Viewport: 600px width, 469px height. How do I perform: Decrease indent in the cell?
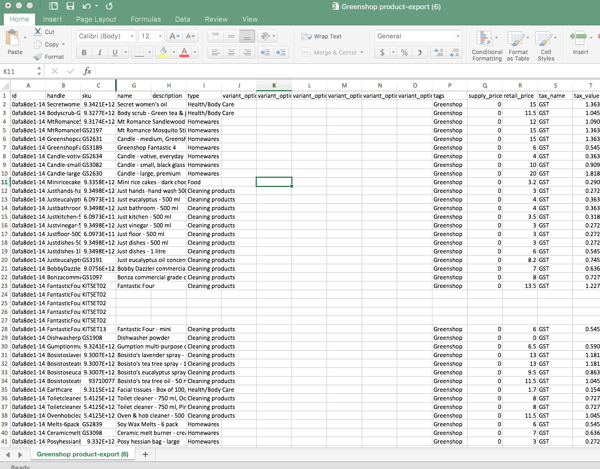pos(265,52)
